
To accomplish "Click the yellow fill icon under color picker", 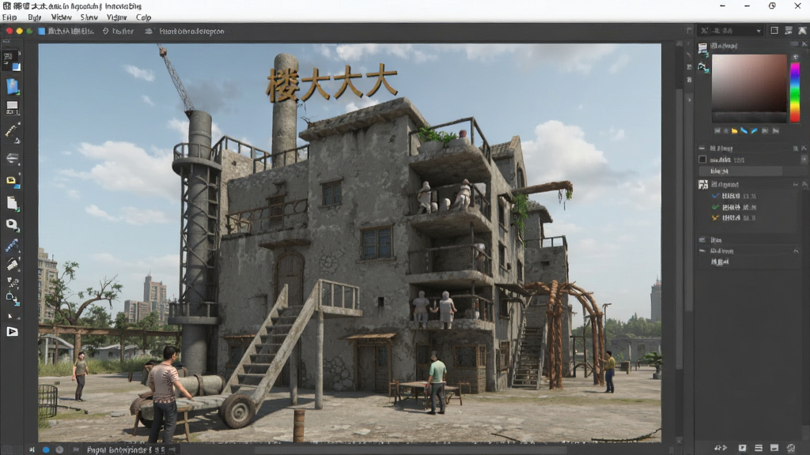I will (734, 131).
